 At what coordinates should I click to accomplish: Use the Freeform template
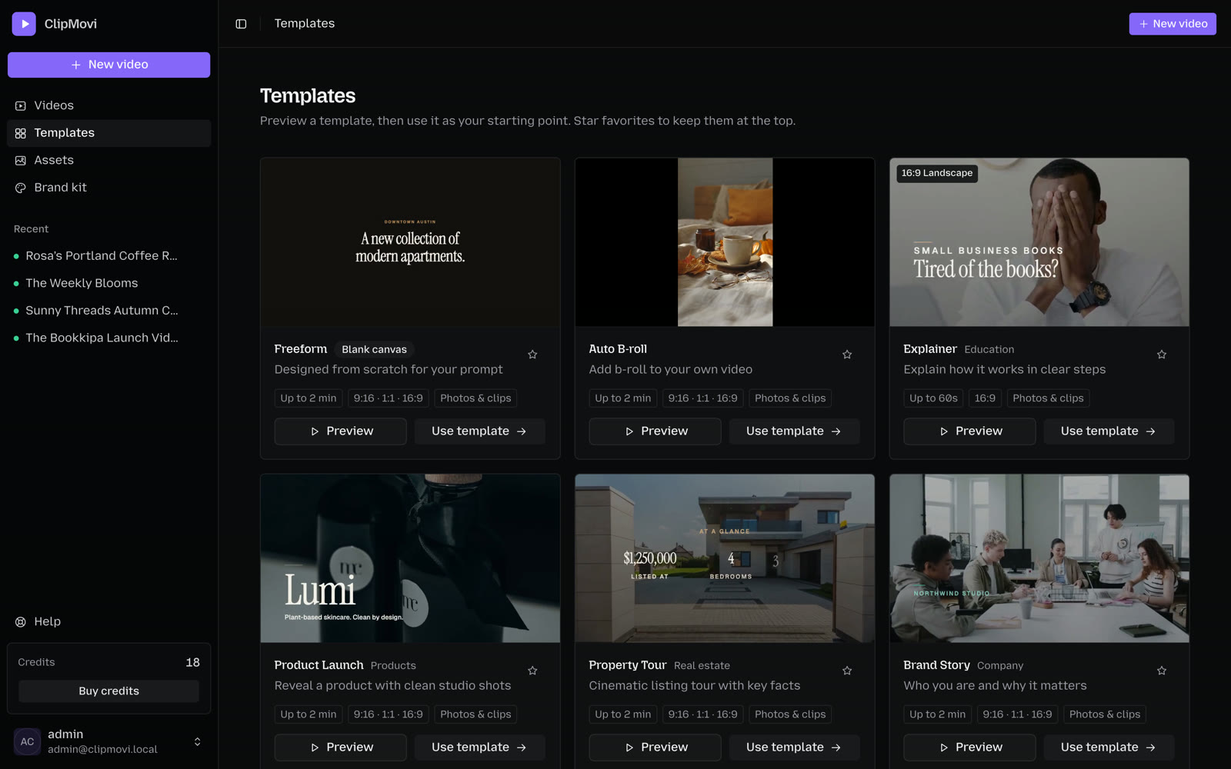(479, 431)
